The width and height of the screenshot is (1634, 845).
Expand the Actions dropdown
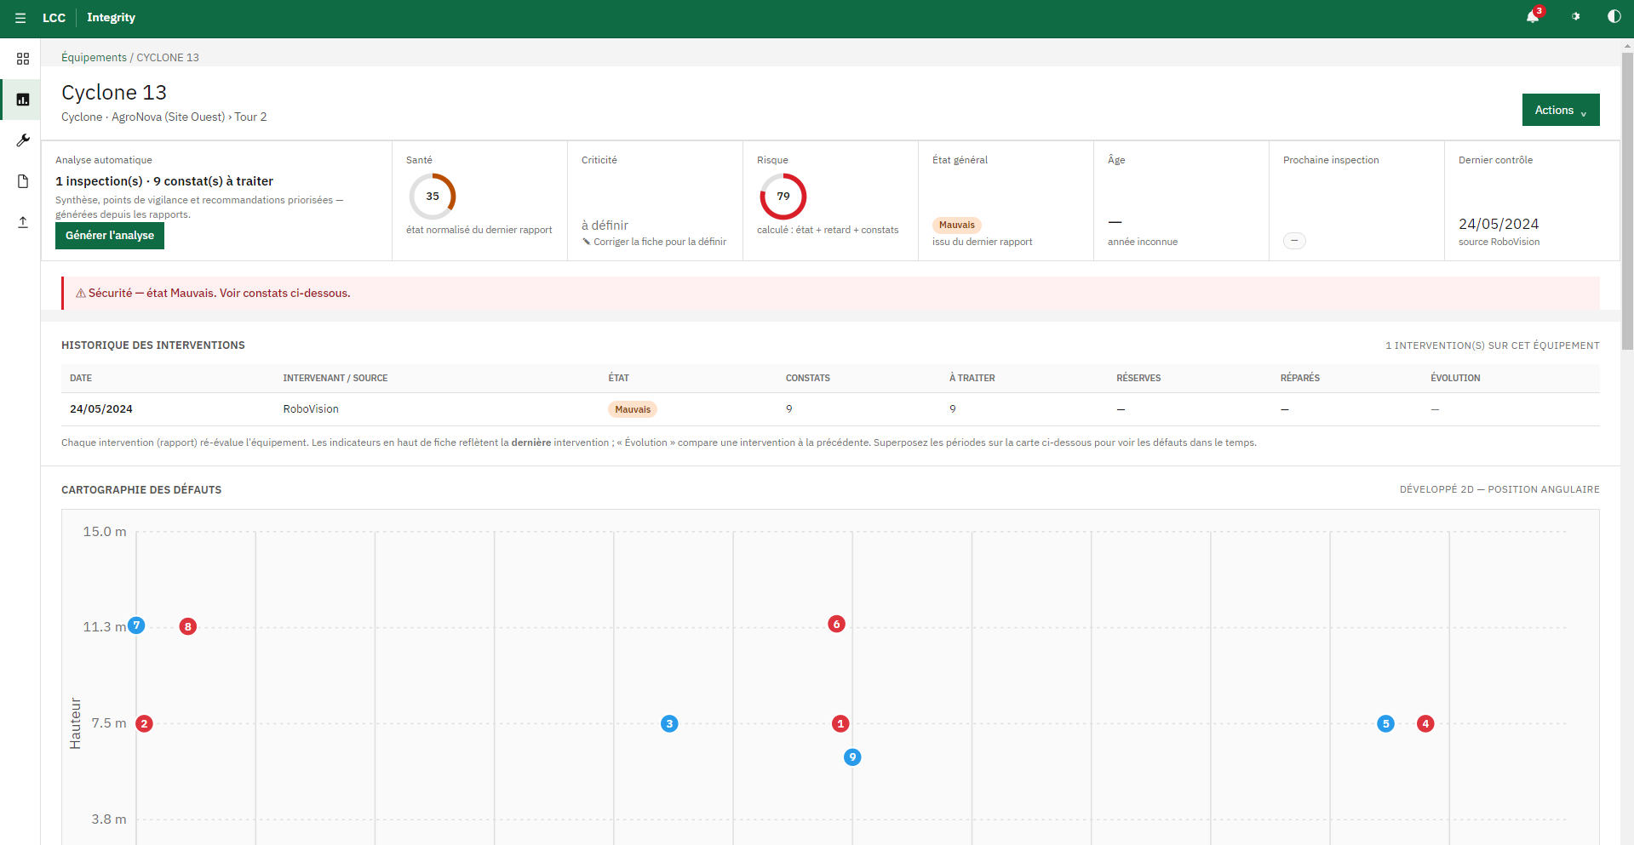pyautogui.click(x=1560, y=110)
